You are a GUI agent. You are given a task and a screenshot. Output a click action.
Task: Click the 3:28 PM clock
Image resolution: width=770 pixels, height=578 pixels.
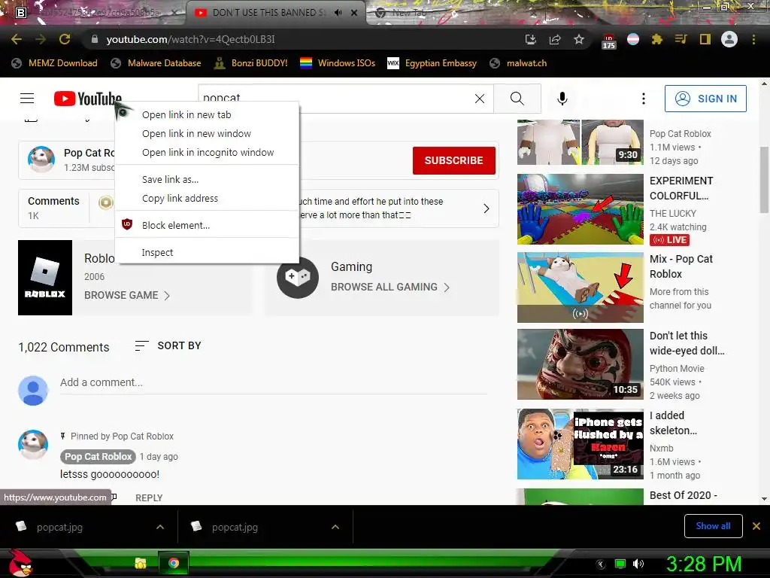point(703,564)
